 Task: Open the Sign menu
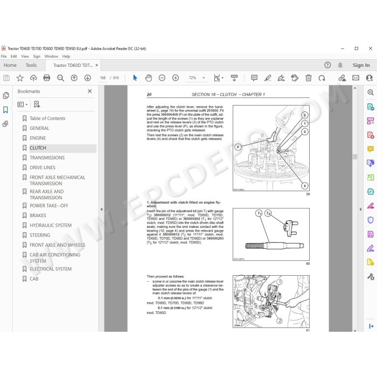[37, 56]
